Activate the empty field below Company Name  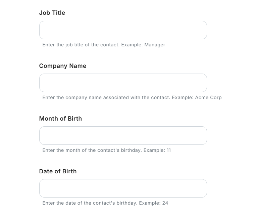(x=123, y=83)
